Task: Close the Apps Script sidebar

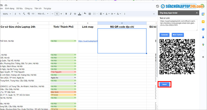Action: pyautogui.click(x=197, y=13)
